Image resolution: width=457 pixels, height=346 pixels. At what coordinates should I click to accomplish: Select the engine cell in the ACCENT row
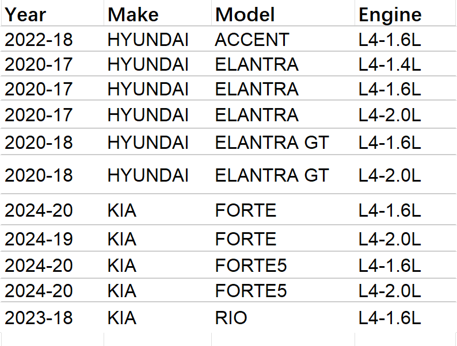pyautogui.click(x=390, y=40)
